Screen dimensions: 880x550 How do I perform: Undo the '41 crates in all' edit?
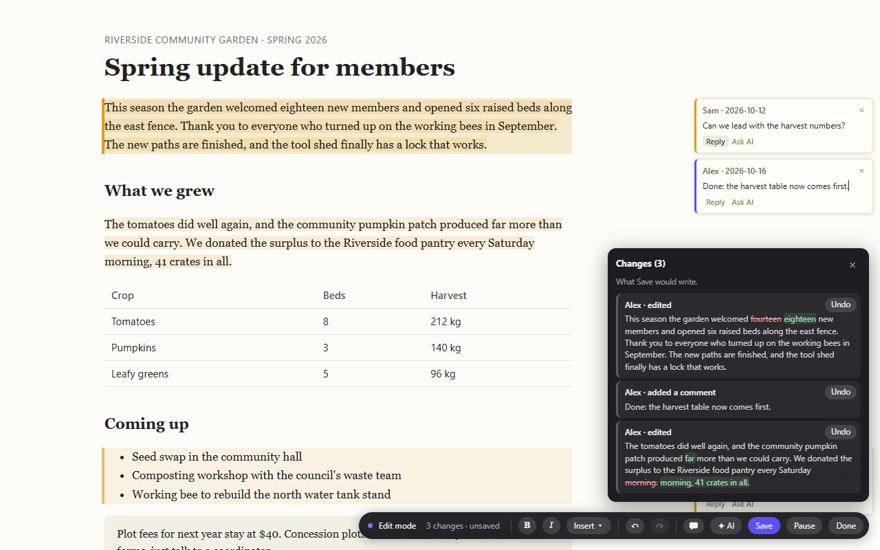coord(841,432)
